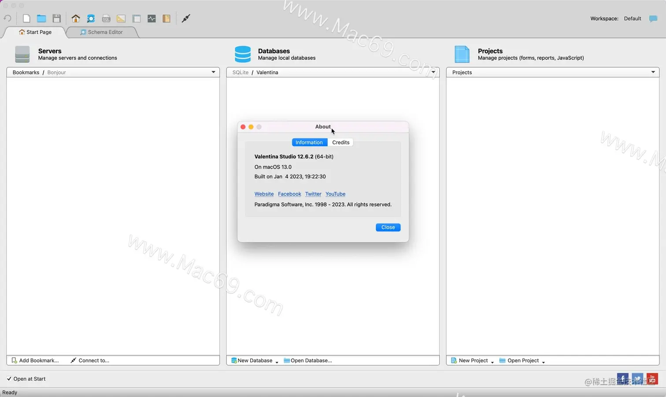Create a new document with the blank page icon
The width and height of the screenshot is (666, 397).
point(26,18)
